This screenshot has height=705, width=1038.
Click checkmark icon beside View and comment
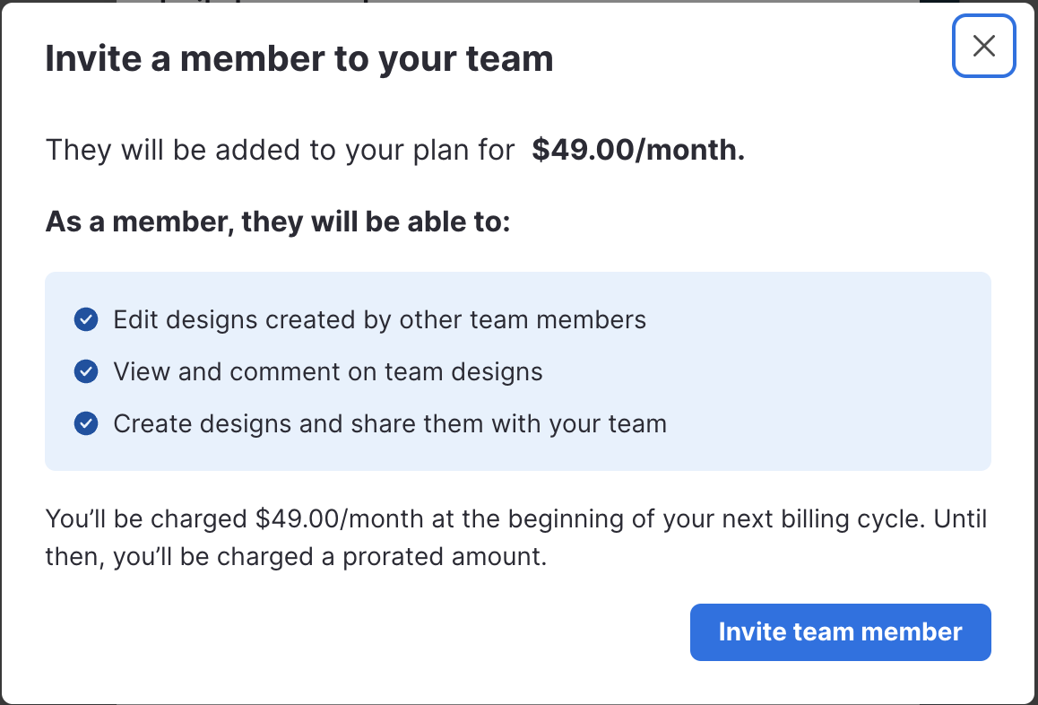click(x=86, y=371)
